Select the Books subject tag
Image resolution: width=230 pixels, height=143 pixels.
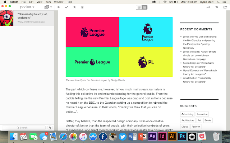[x=208, y=120]
